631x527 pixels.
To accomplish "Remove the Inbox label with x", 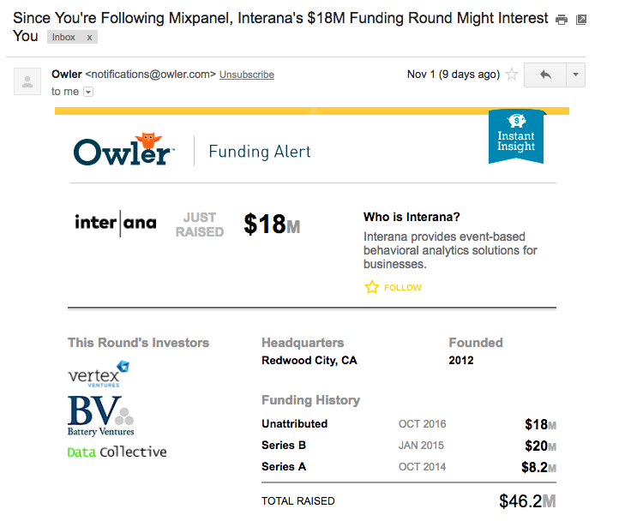I will pyautogui.click(x=89, y=38).
